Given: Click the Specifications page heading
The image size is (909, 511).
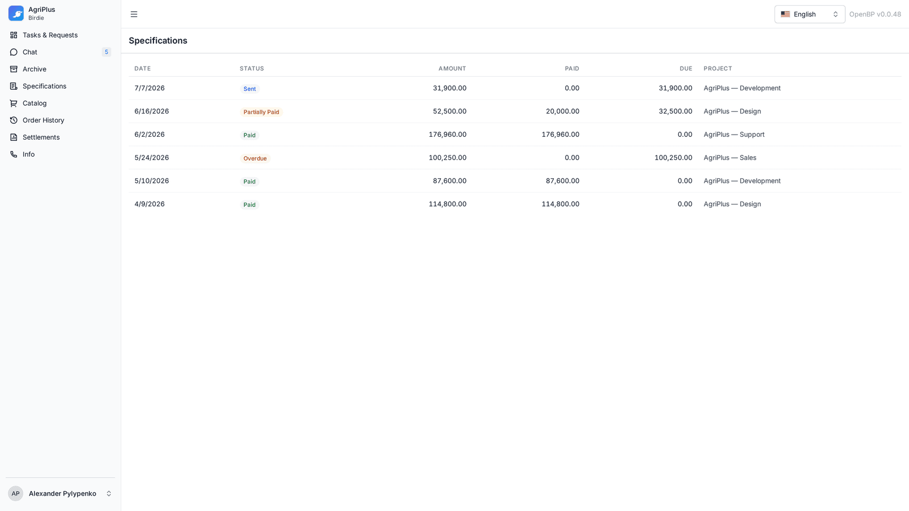Looking at the screenshot, I should point(158,41).
